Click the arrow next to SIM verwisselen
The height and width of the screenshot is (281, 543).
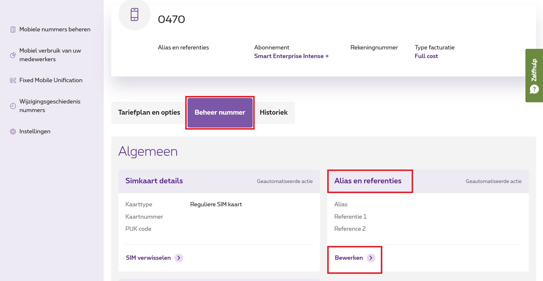pos(179,258)
